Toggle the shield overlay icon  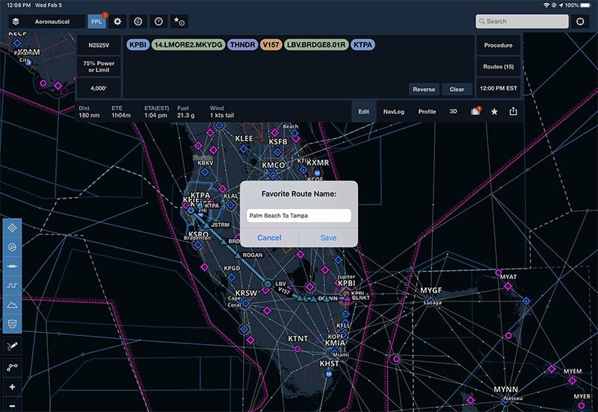tap(12, 324)
